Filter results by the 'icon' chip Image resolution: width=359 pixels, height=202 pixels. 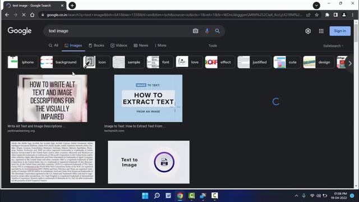point(96,62)
